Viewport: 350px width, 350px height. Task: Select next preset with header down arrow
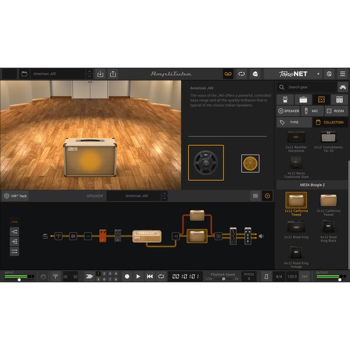click(89, 76)
